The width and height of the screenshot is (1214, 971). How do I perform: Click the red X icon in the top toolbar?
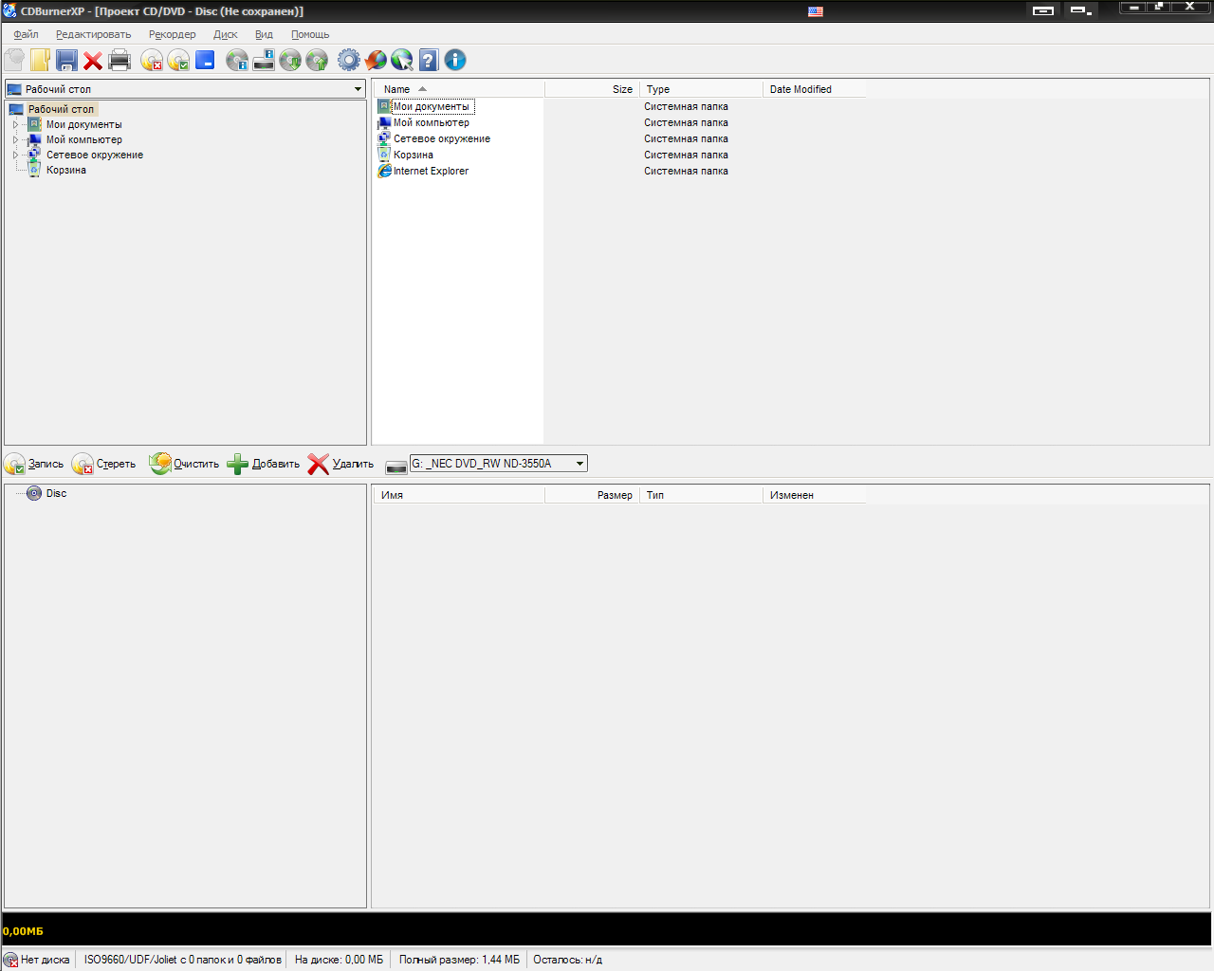pyautogui.click(x=93, y=60)
